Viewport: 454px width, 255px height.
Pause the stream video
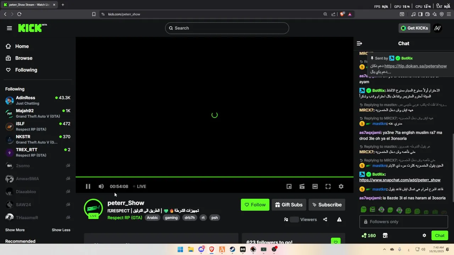pyautogui.click(x=88, y=186)
